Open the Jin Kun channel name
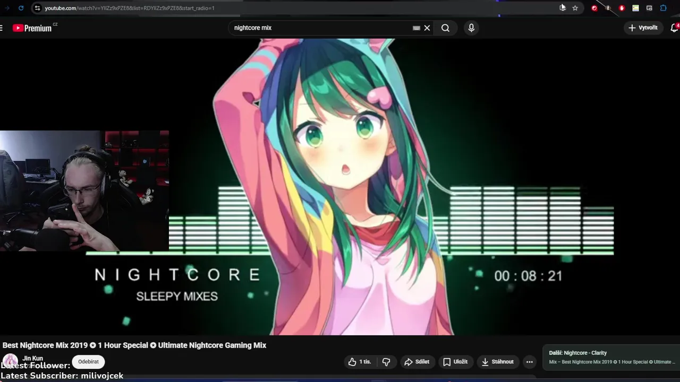 [32, 358]
